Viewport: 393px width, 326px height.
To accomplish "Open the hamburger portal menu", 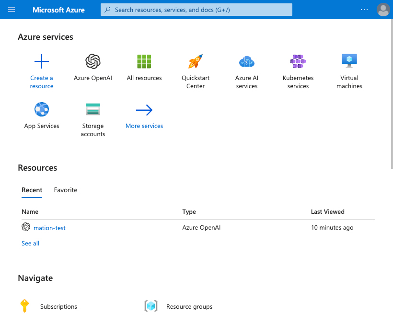I will (12, 10).
